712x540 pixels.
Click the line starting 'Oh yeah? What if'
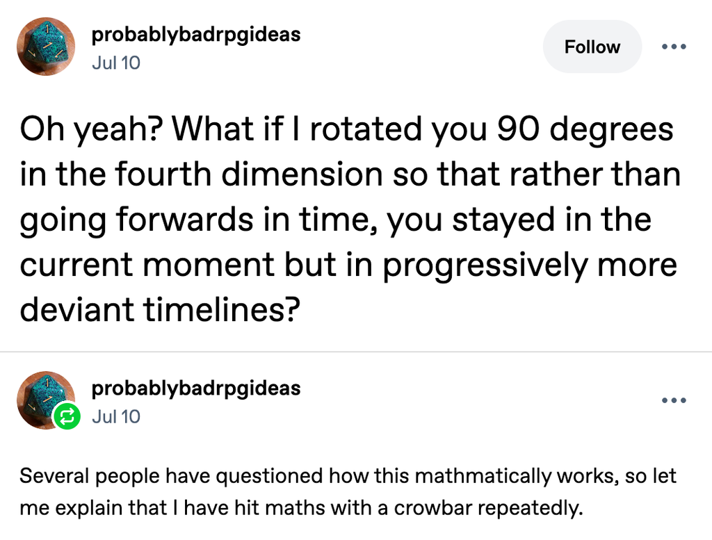coord(346,129)
